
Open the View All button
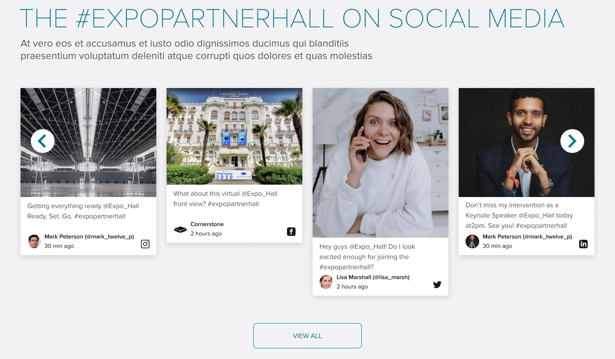click(307, 336)
